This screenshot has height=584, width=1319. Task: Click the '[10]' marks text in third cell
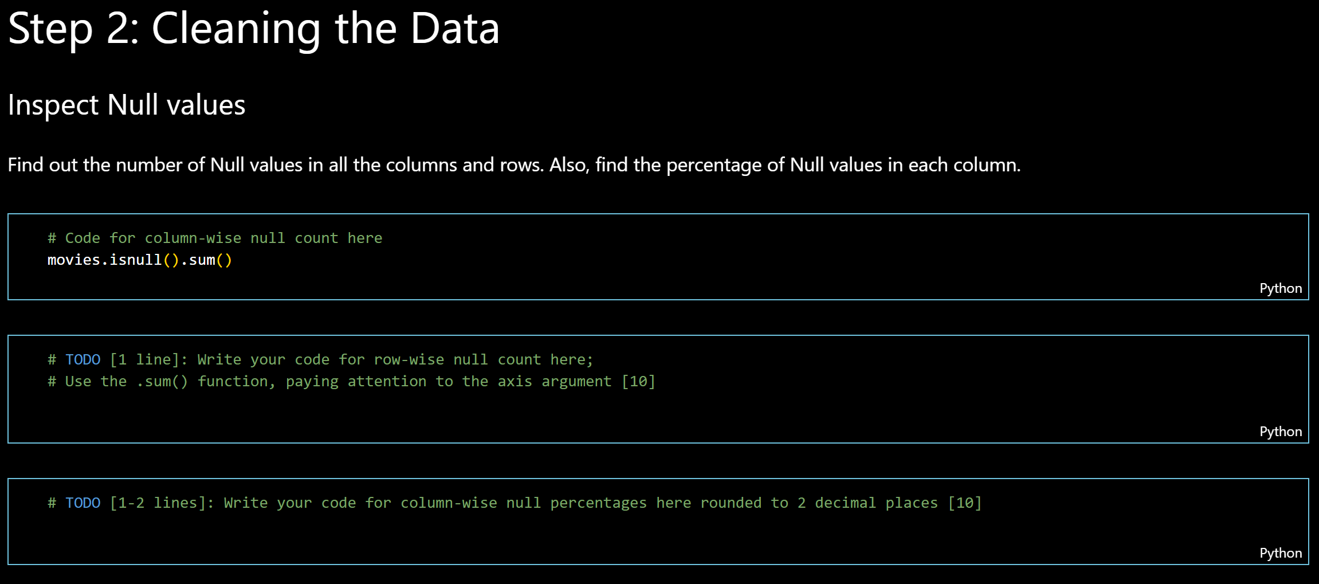tap(965, 503)
